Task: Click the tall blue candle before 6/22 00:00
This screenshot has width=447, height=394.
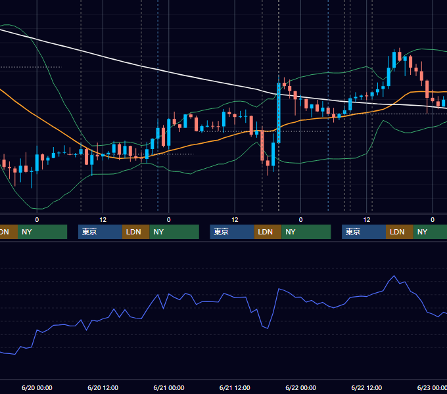Action: click(x=279, y=114)
